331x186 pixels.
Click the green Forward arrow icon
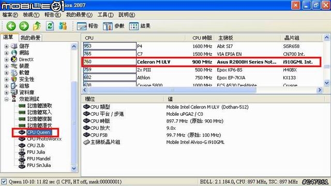pos(24,26)
